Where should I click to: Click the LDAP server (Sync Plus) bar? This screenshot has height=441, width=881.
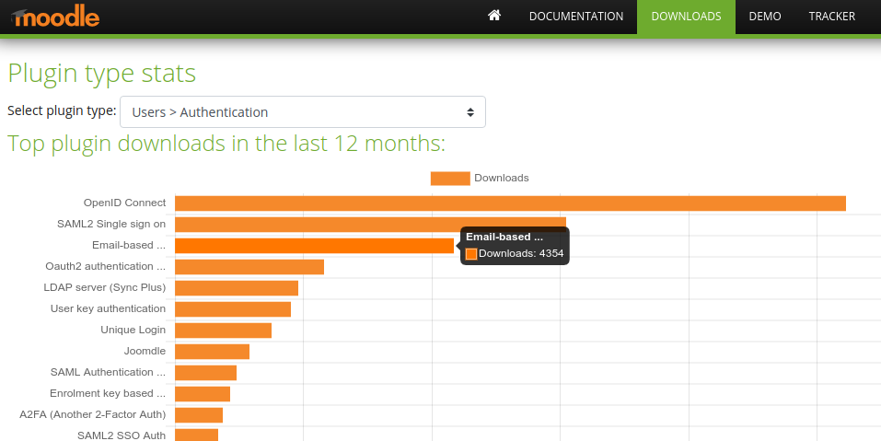coord(237,288)
